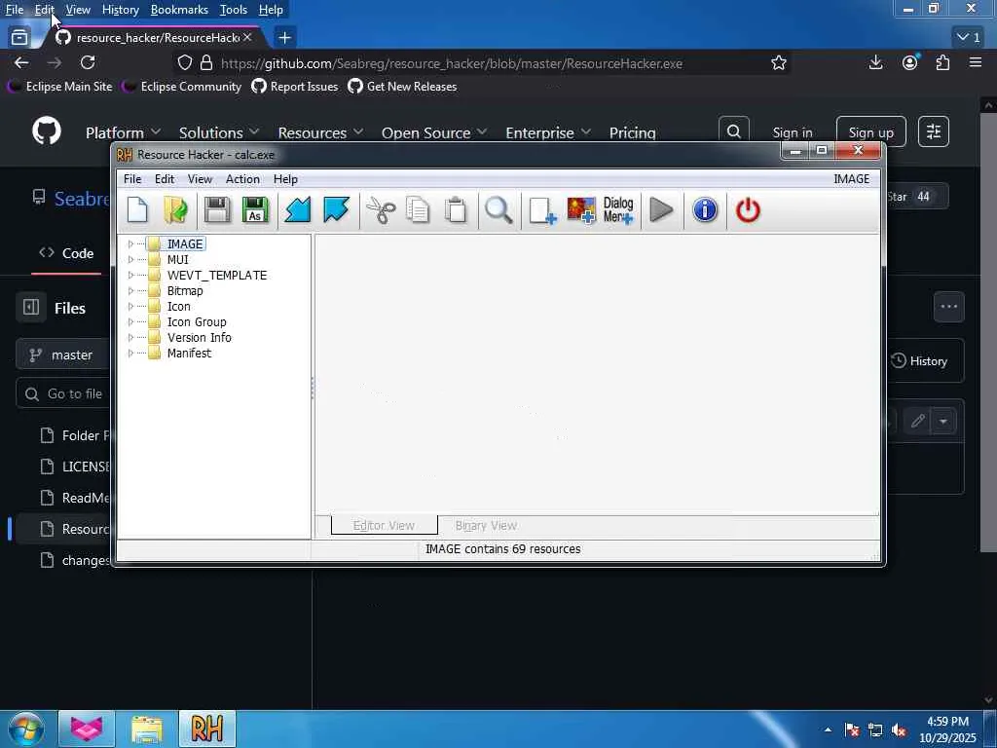The width and height of the screenshot is (997, 748).
Task: Open a new browser tab with plus
Action: coord(285,38)
